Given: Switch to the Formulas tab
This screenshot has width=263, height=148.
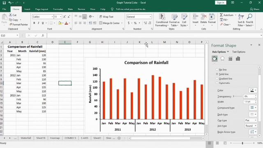Looking at the screenshot, I should pyautogui.click(x=58, y=9).
